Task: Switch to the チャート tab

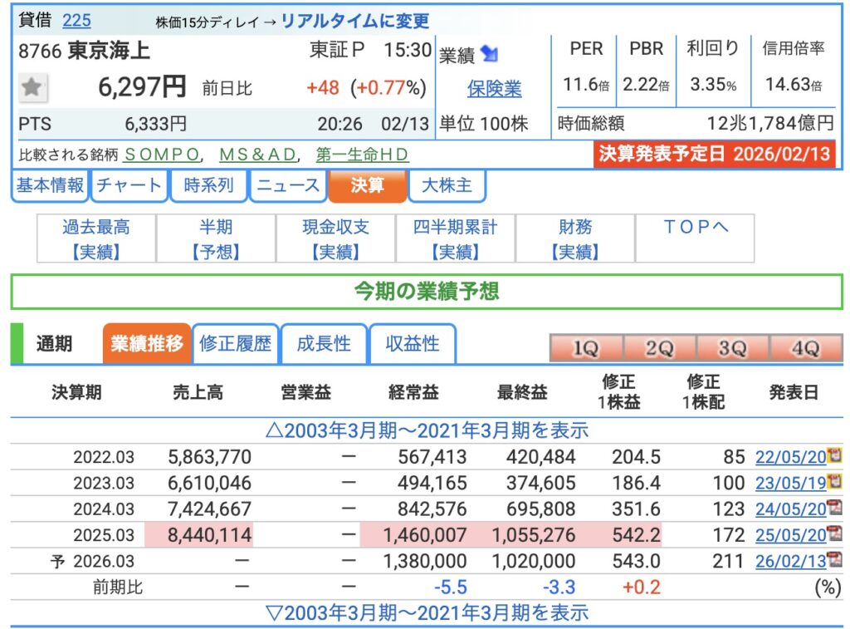Action: pyautogui.click(x=129, y=185)
